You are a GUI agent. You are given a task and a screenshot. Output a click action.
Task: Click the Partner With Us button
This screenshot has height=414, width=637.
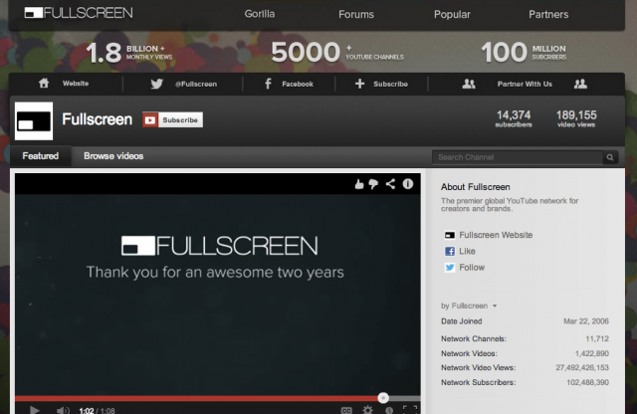[525, 85]
